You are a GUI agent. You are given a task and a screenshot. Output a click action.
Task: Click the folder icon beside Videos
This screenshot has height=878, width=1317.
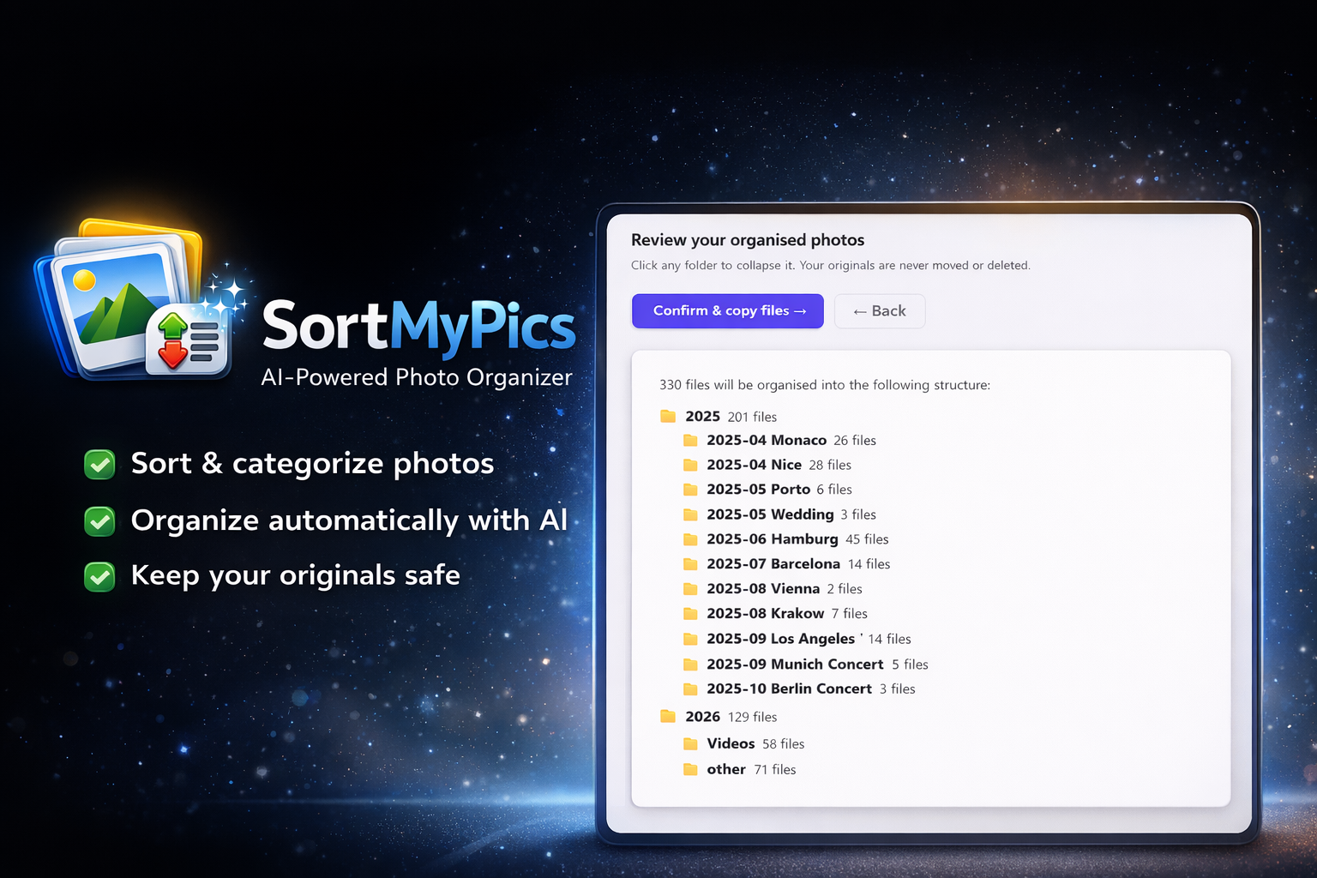point(691,743)
